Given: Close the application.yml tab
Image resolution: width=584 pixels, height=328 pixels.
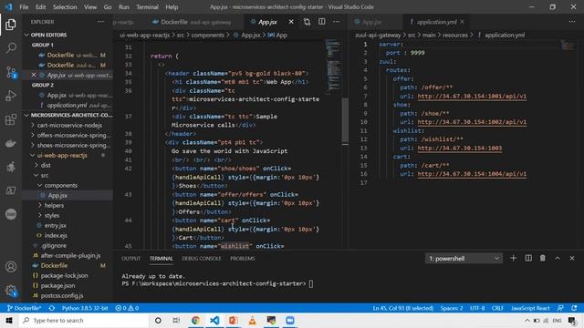Looking at the screenshot, I should 462,22.
